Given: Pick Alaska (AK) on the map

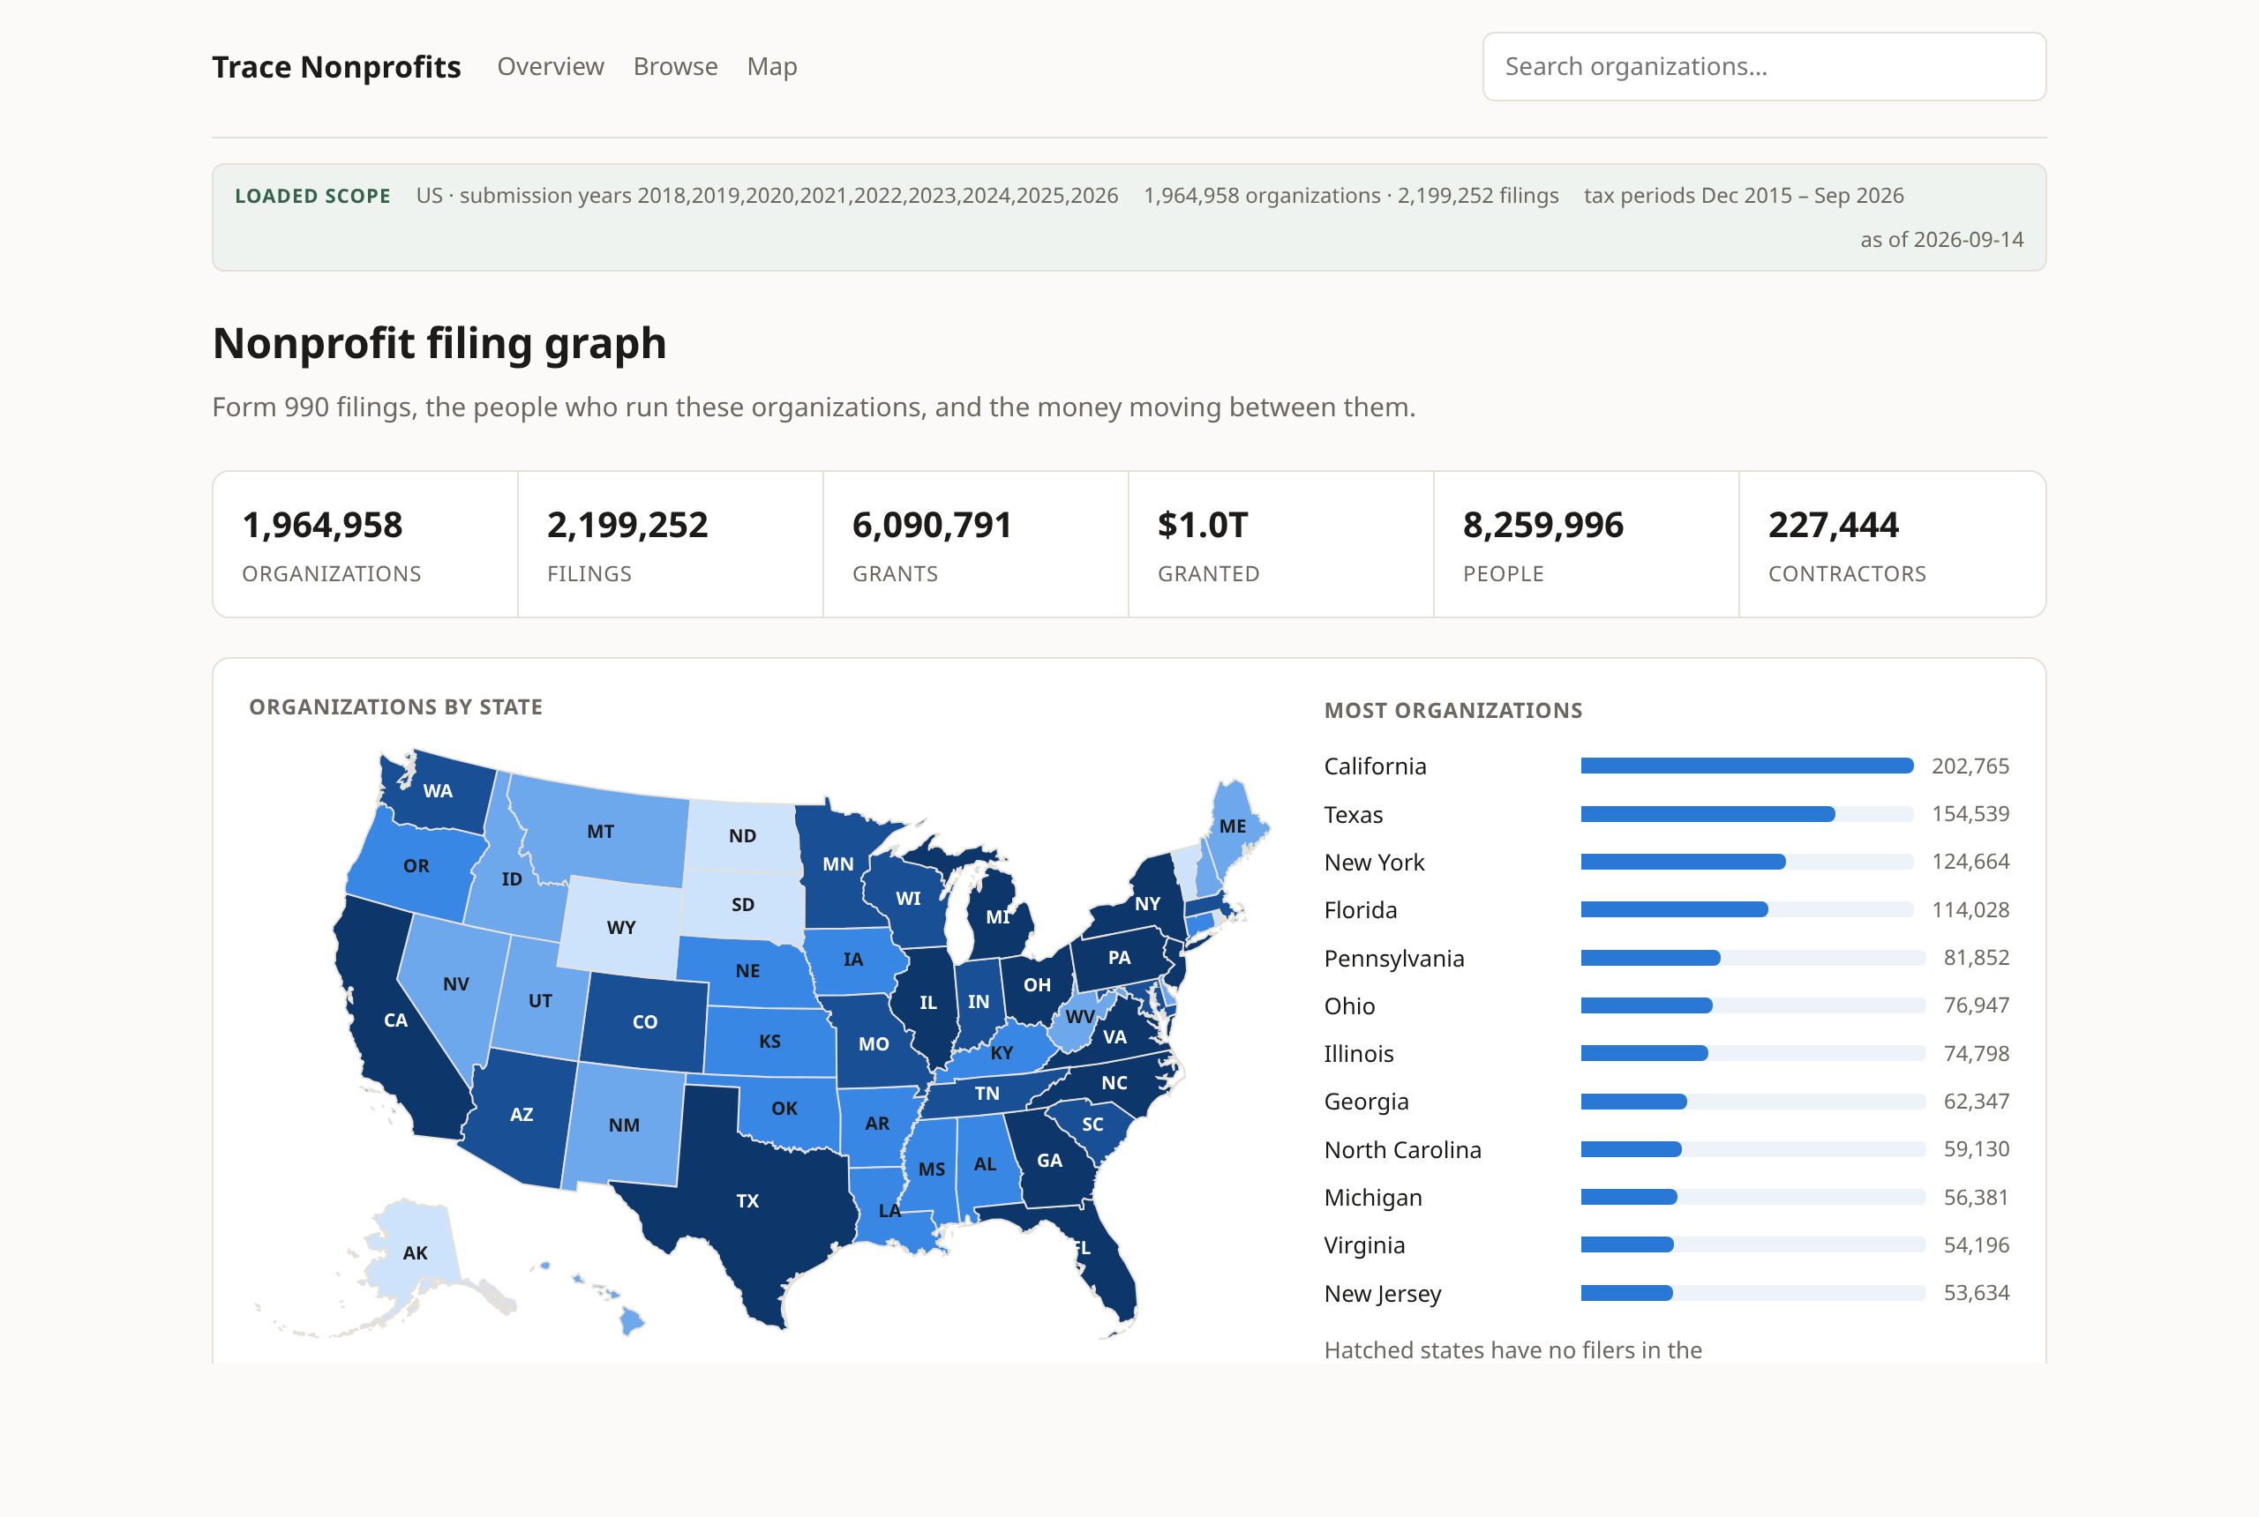Looking at the screenshot, I should [414, 1253].
